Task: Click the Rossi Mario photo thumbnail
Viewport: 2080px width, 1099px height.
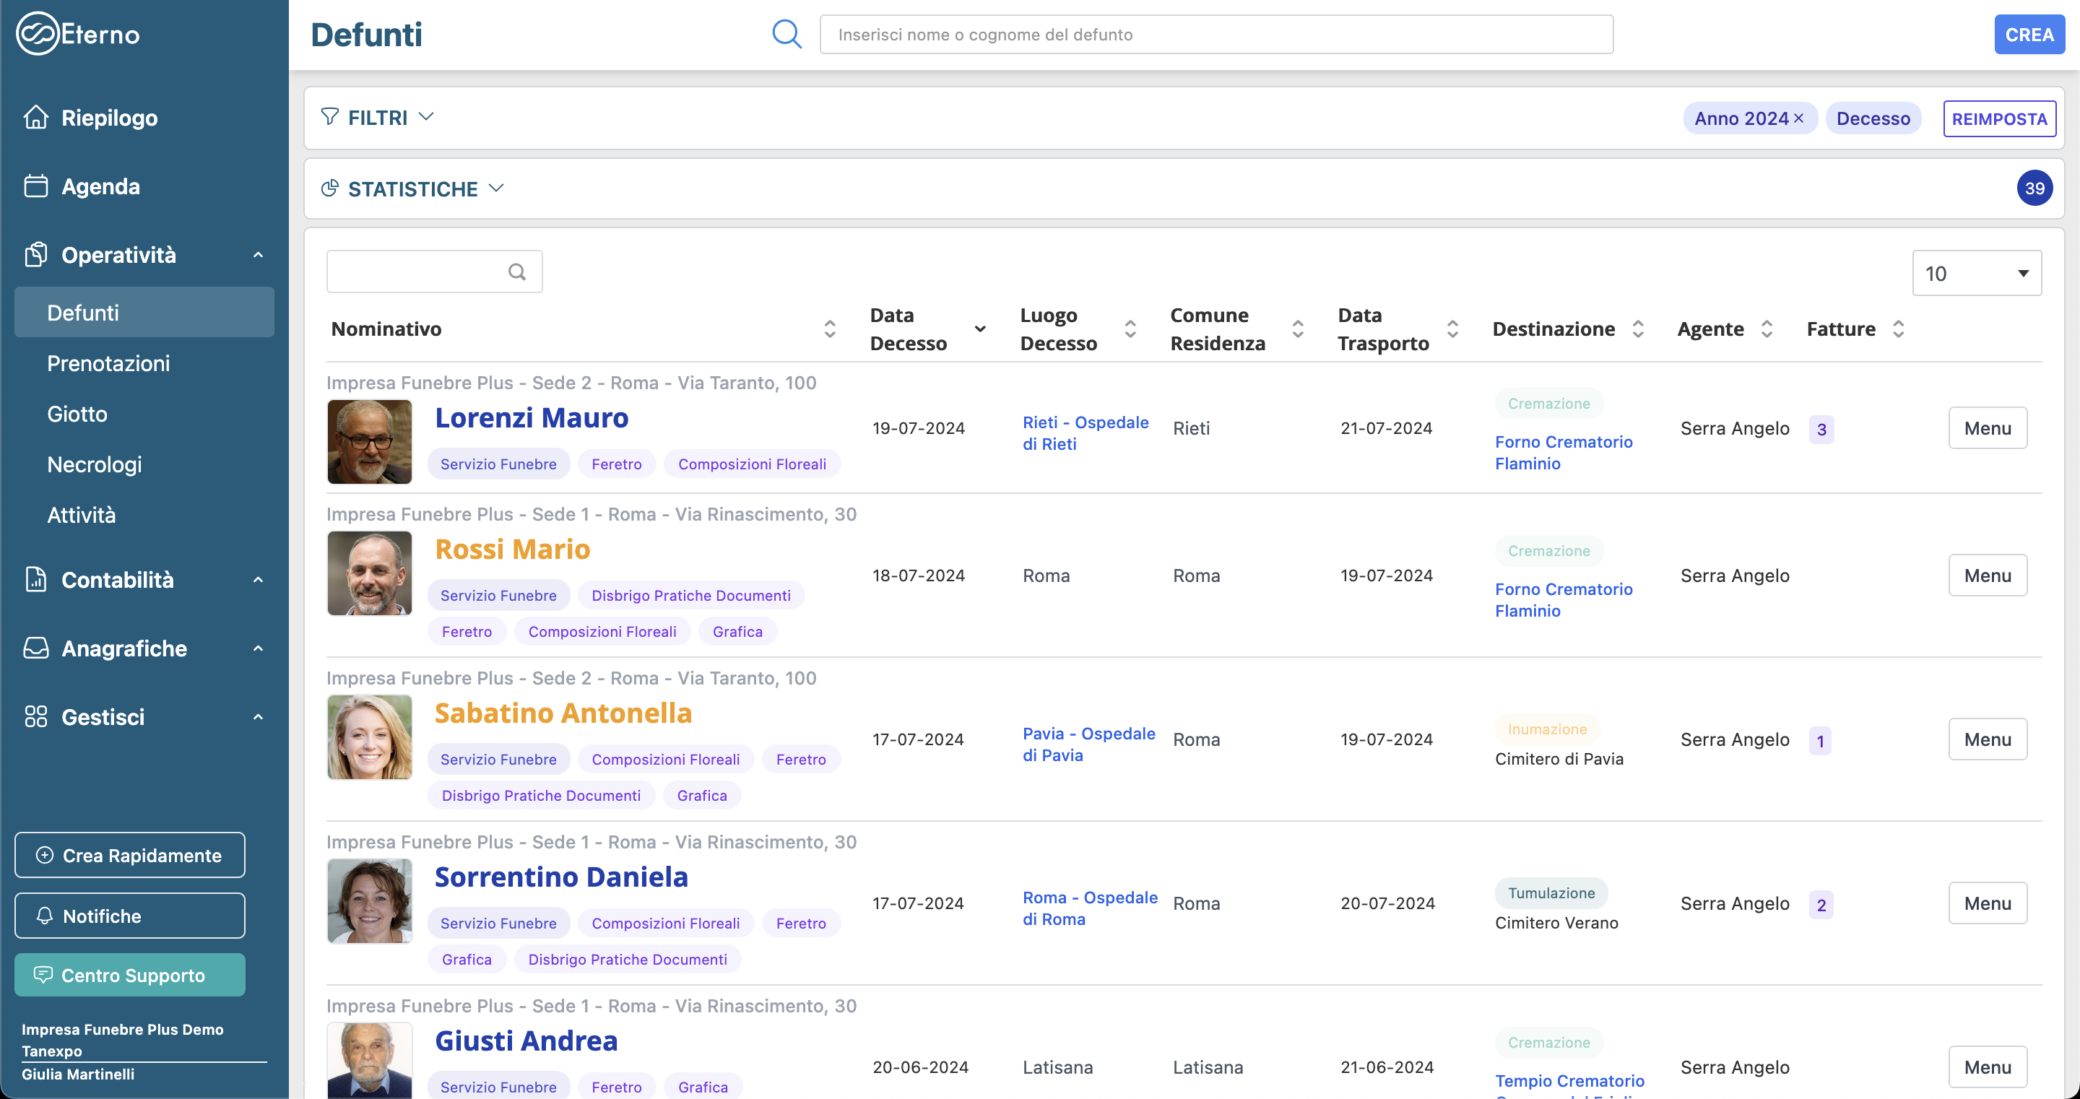Action: tap(370, 573)
